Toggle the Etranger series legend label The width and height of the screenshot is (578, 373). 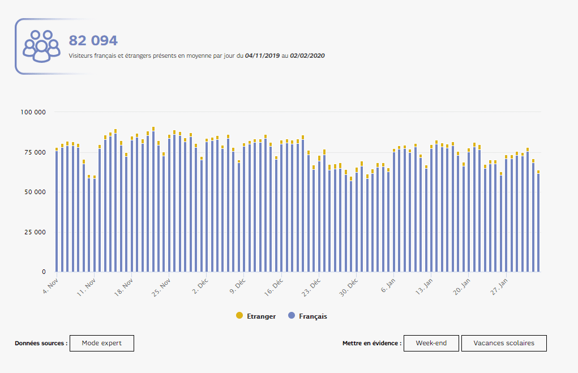(261, 316)
